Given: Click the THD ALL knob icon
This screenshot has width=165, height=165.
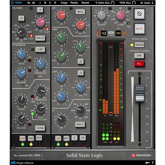Looking at the screenshot, I should point(134,3).
